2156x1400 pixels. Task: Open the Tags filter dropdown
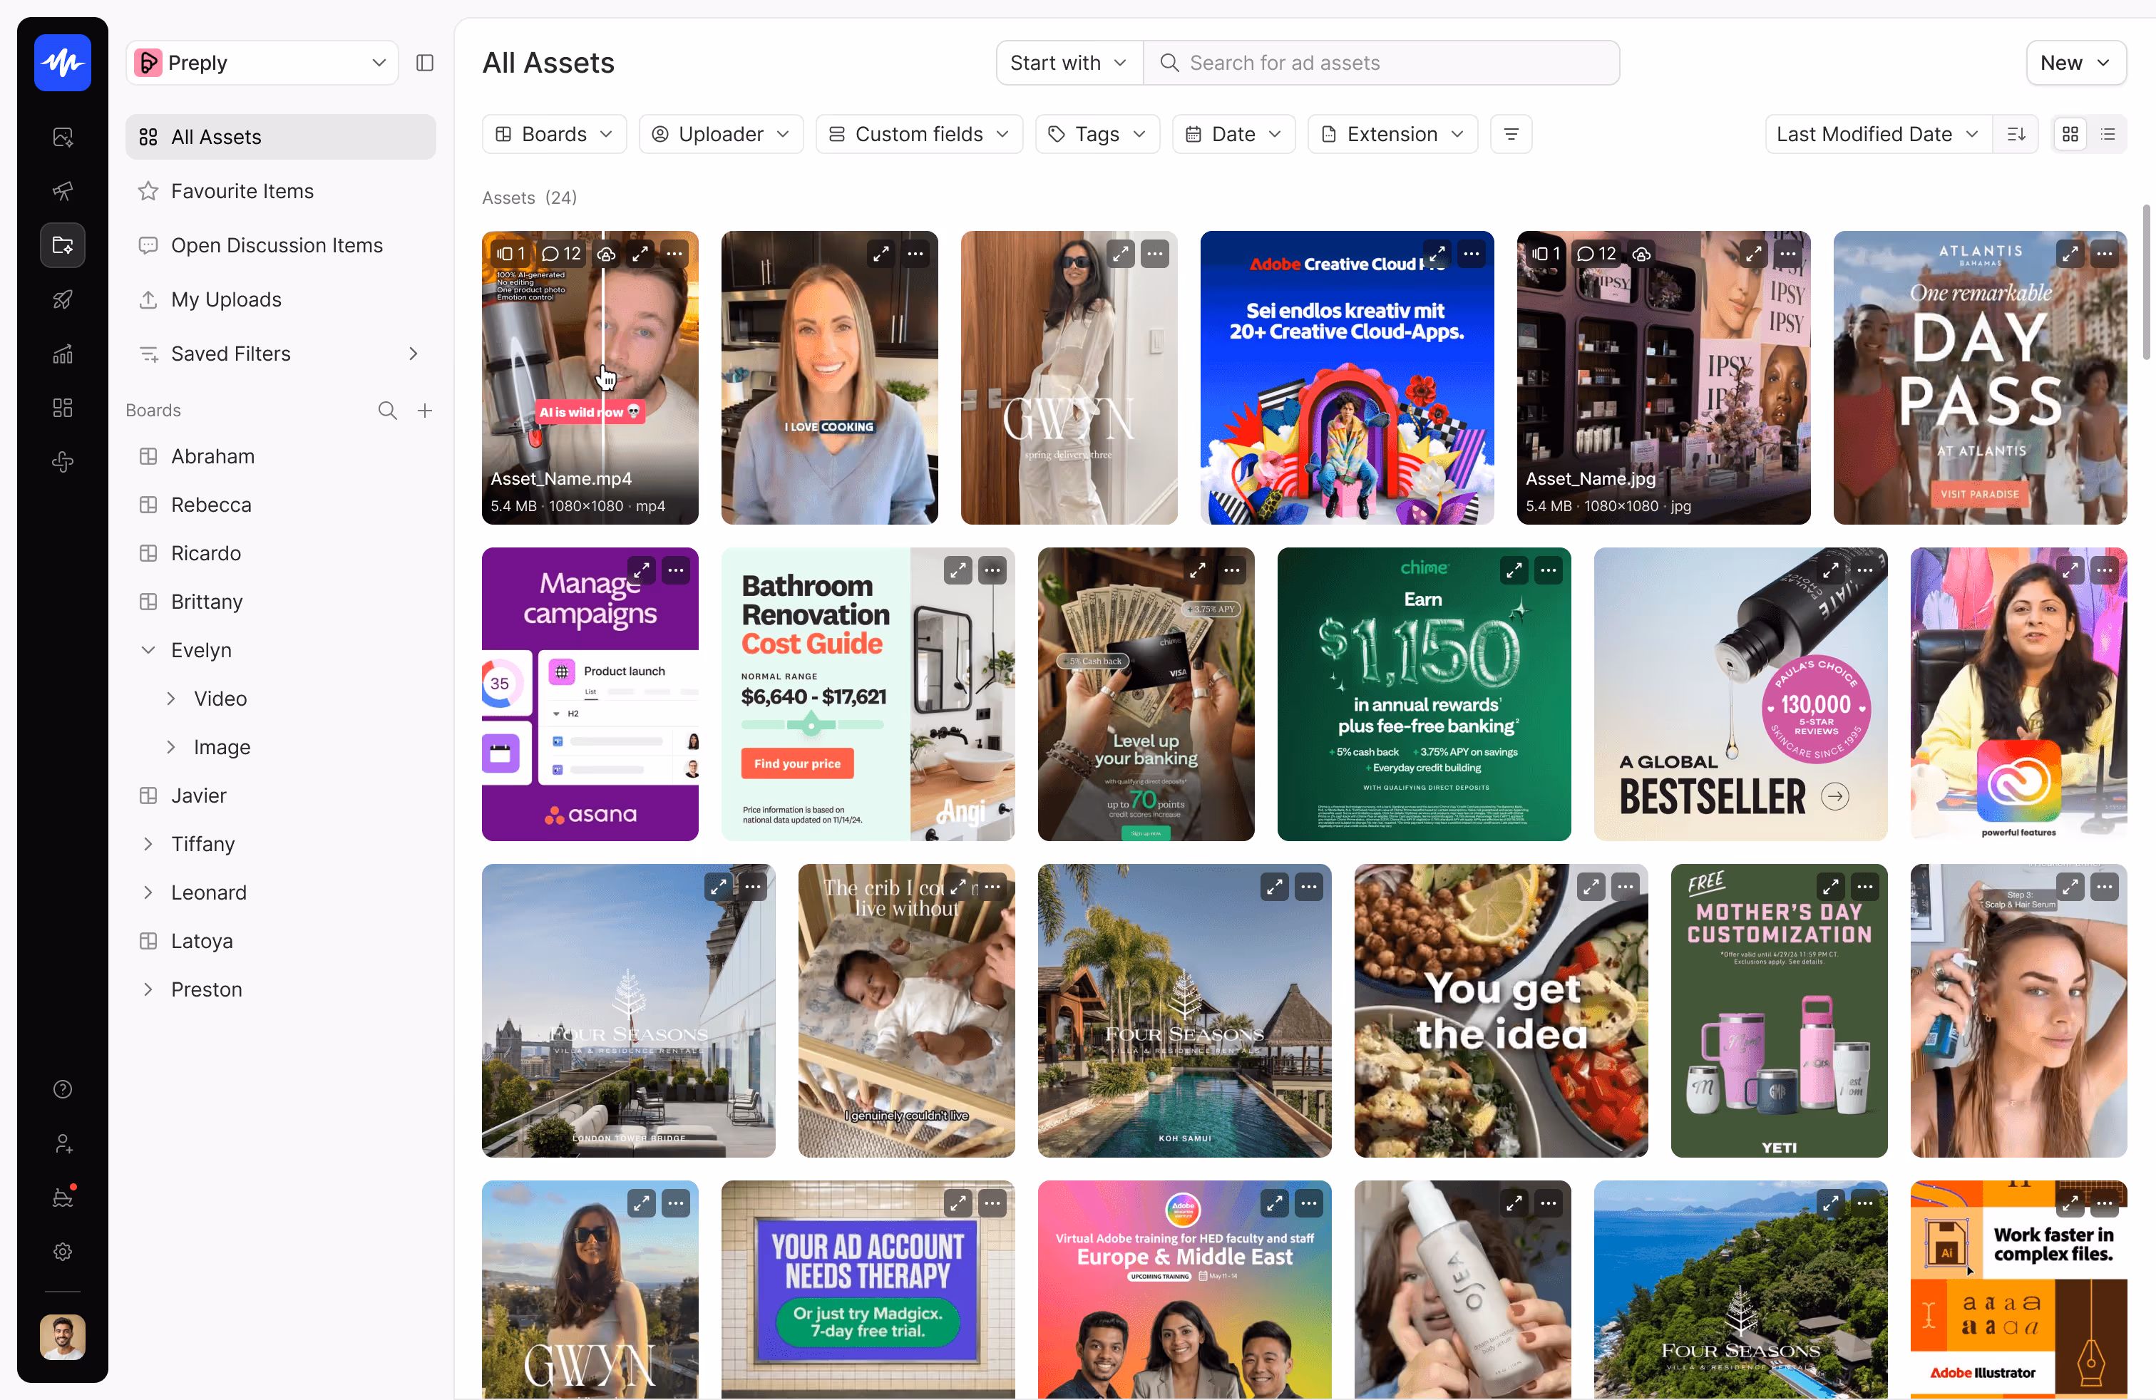coord(1098,134)
